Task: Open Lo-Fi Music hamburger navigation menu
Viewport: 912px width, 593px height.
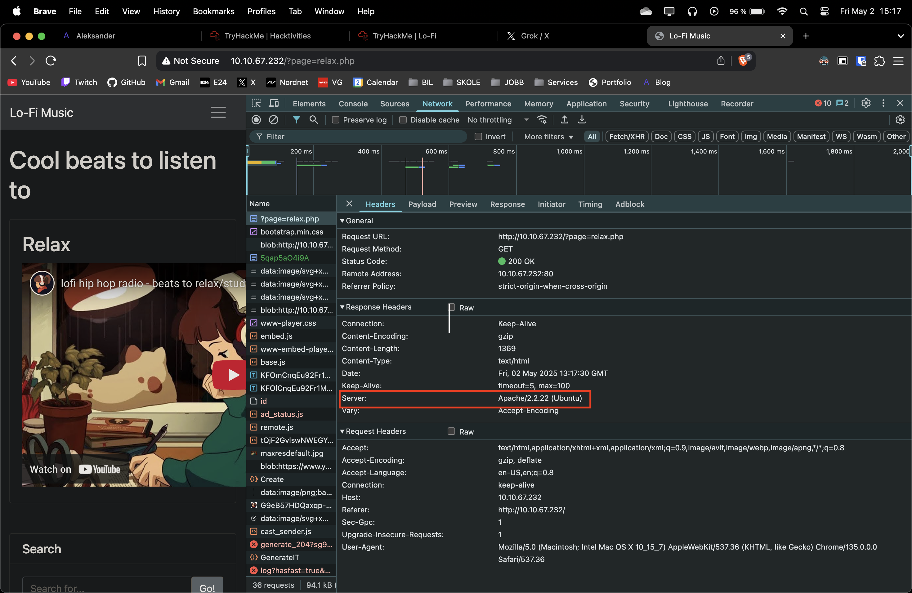Action: click(x=218, y=112)
